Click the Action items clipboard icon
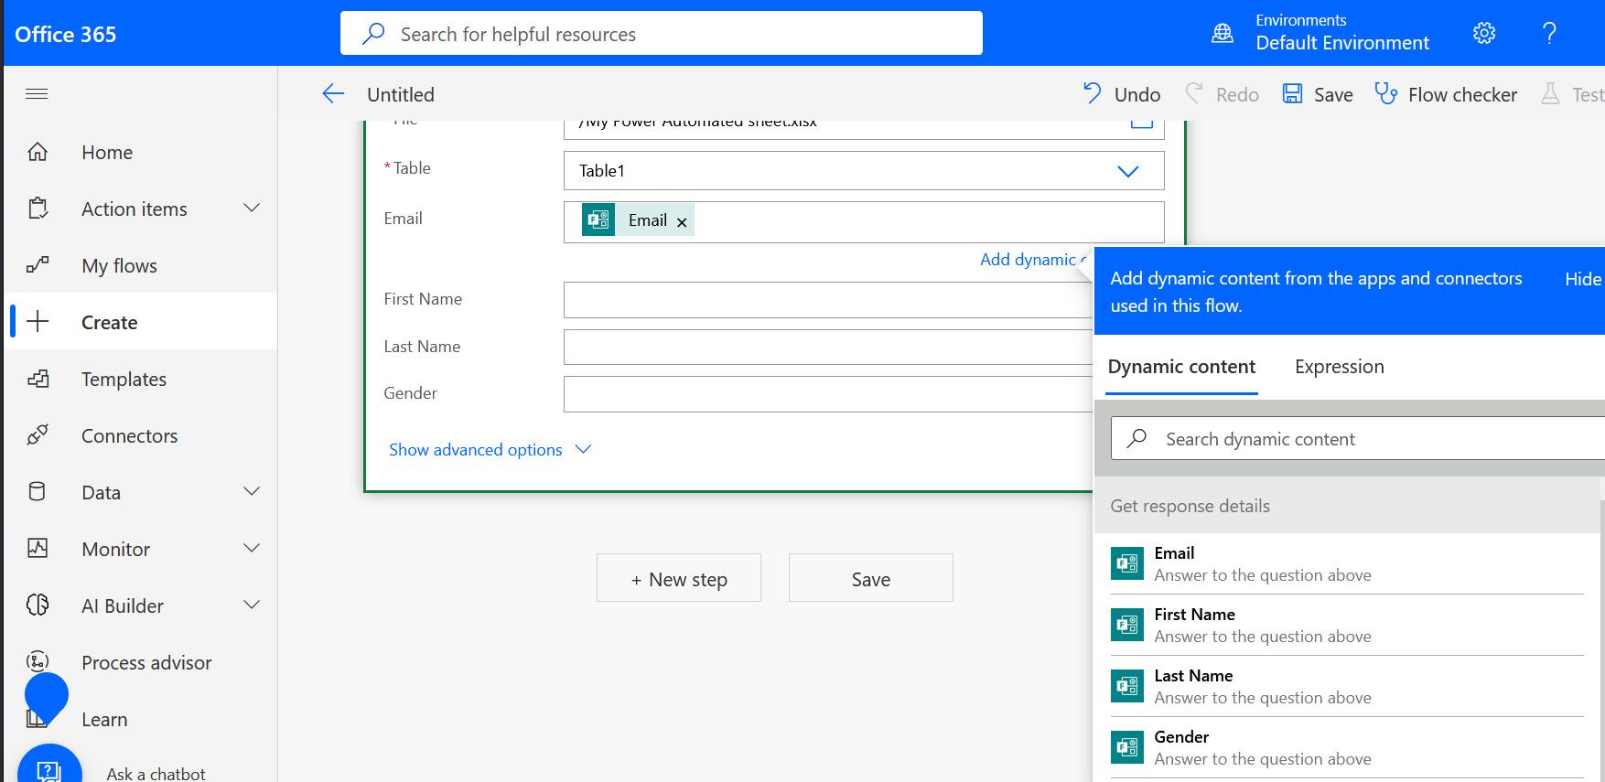1605x782 pixels. [x=38, y=209]
